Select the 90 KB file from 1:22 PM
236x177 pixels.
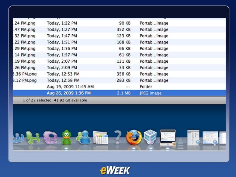point(119,23)
